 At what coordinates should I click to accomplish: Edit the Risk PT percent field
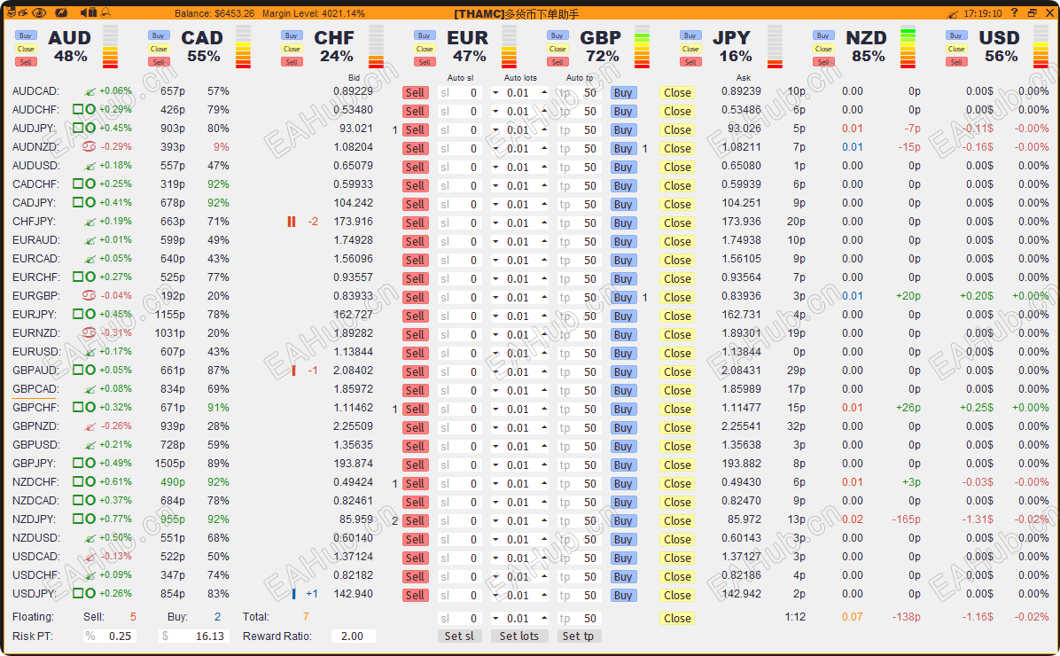110,636
